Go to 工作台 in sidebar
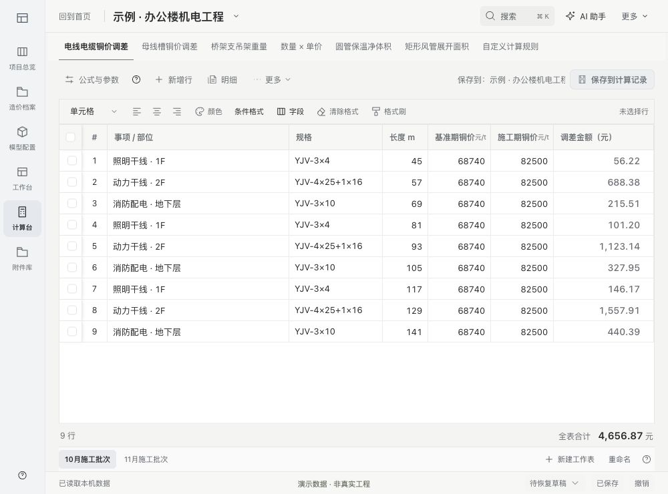The height and width of the screenshot is (494, 668). pyautogui.click(x=22, y=178)
